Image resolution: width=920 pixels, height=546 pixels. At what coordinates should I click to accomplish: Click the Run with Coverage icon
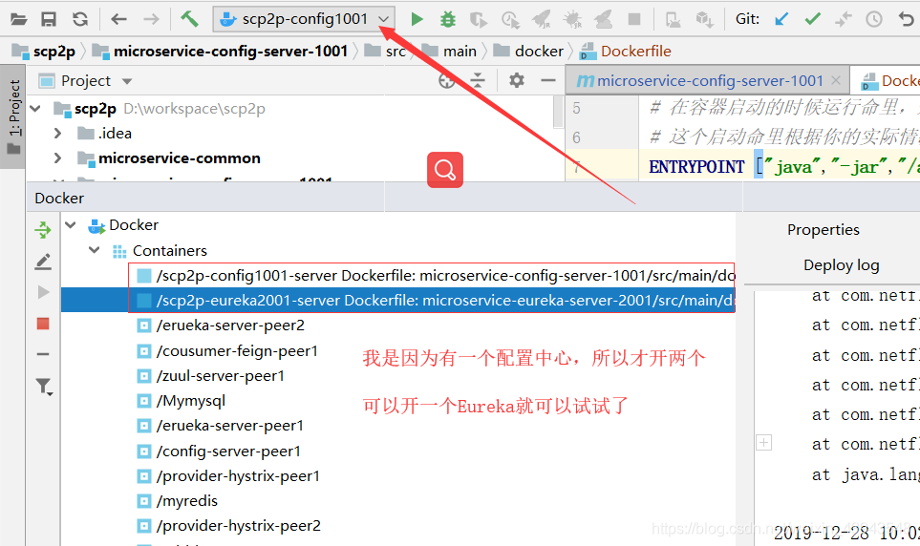point(479,20)
